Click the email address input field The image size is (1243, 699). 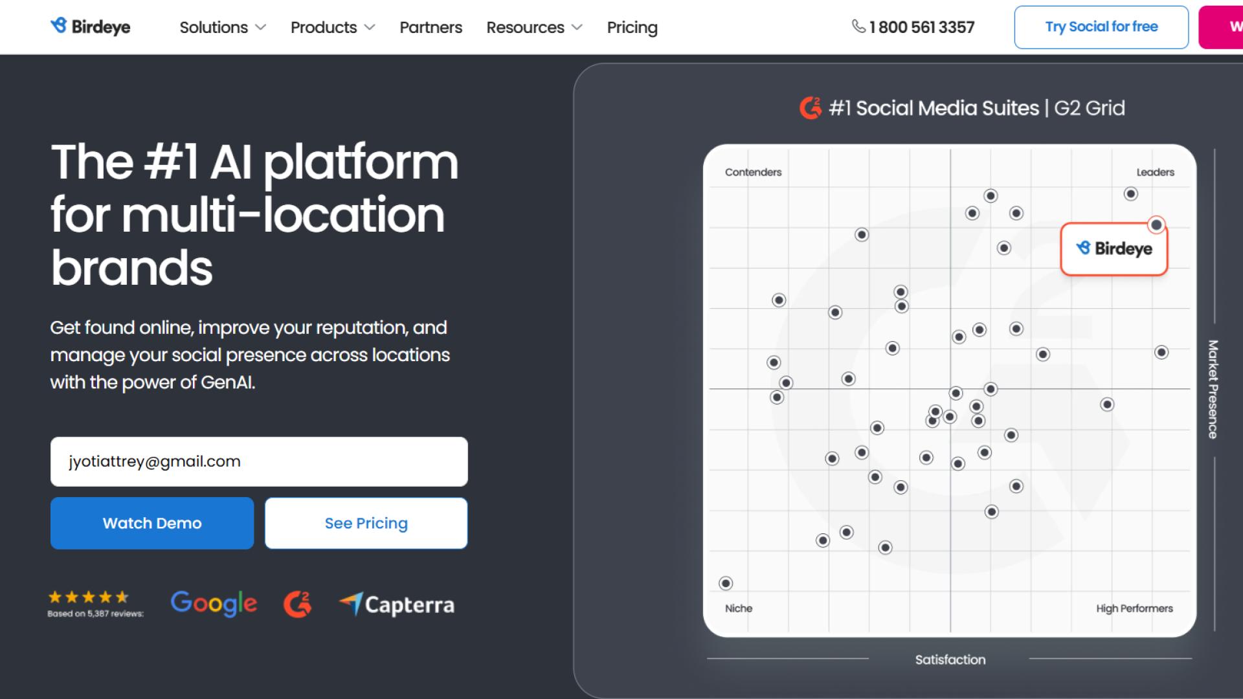259,461
